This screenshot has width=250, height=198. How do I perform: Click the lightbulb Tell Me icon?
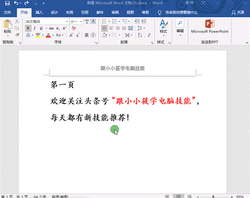[160, 13]
